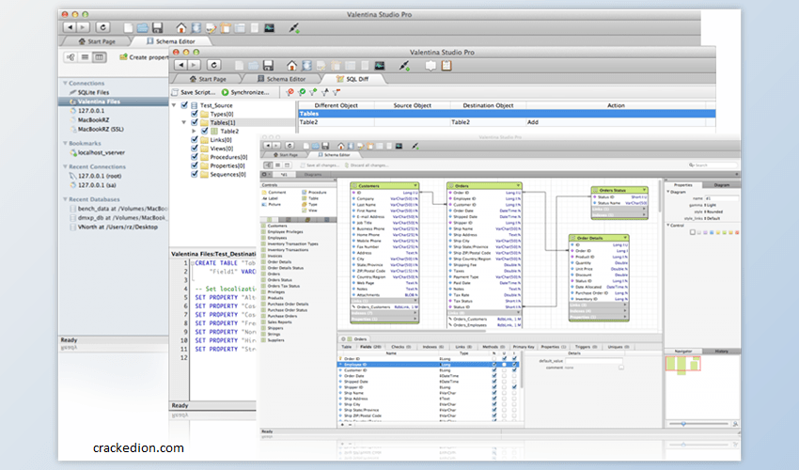The height and width of the screenshot is (470, 799).
Task: Click Create property button in rearmost window
Action: (144, 57)
